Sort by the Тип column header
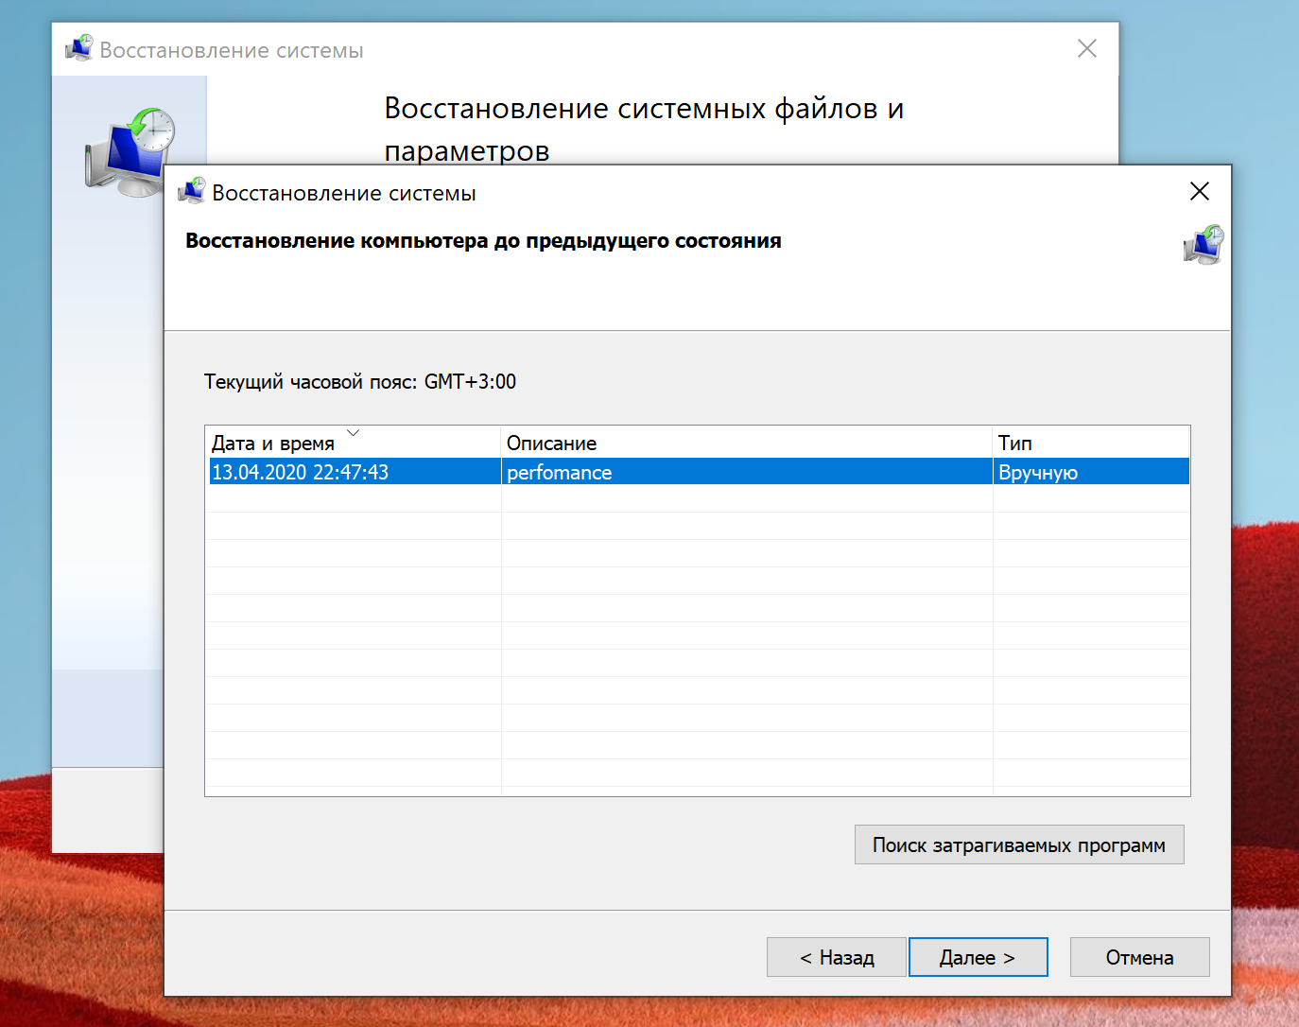 1091,443
